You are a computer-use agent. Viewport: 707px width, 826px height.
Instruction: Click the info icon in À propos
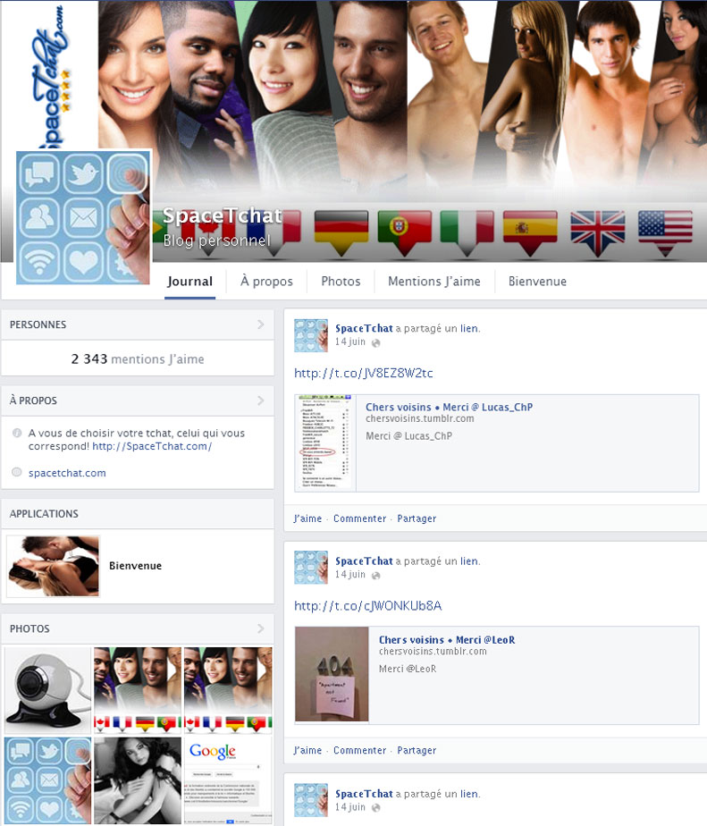coord(17,433)
